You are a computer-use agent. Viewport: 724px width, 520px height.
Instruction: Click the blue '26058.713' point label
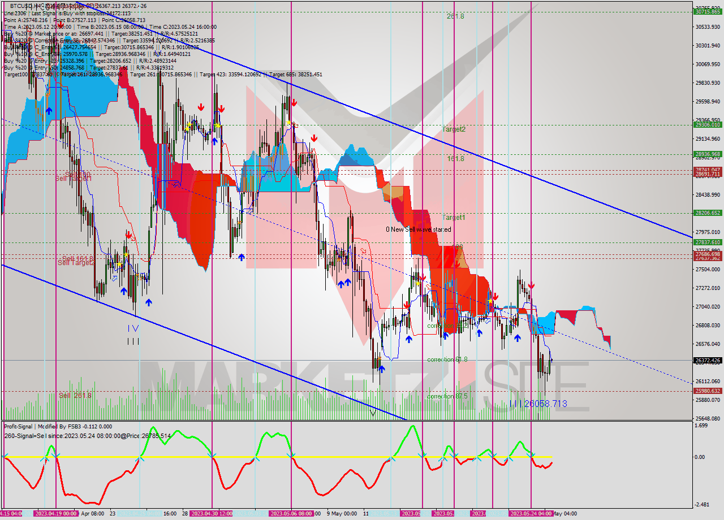[545, 404]
